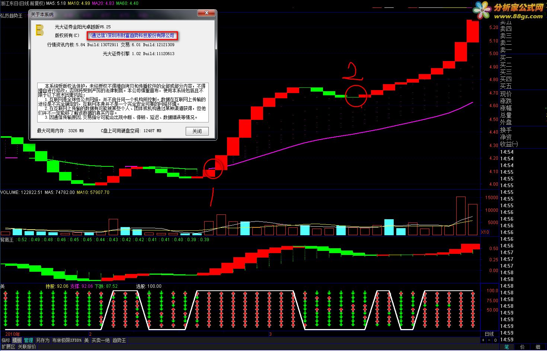Click the yellow application icon in the dialog
The height and width of the screenshot is (351, 547).
(x=40, y=30)
